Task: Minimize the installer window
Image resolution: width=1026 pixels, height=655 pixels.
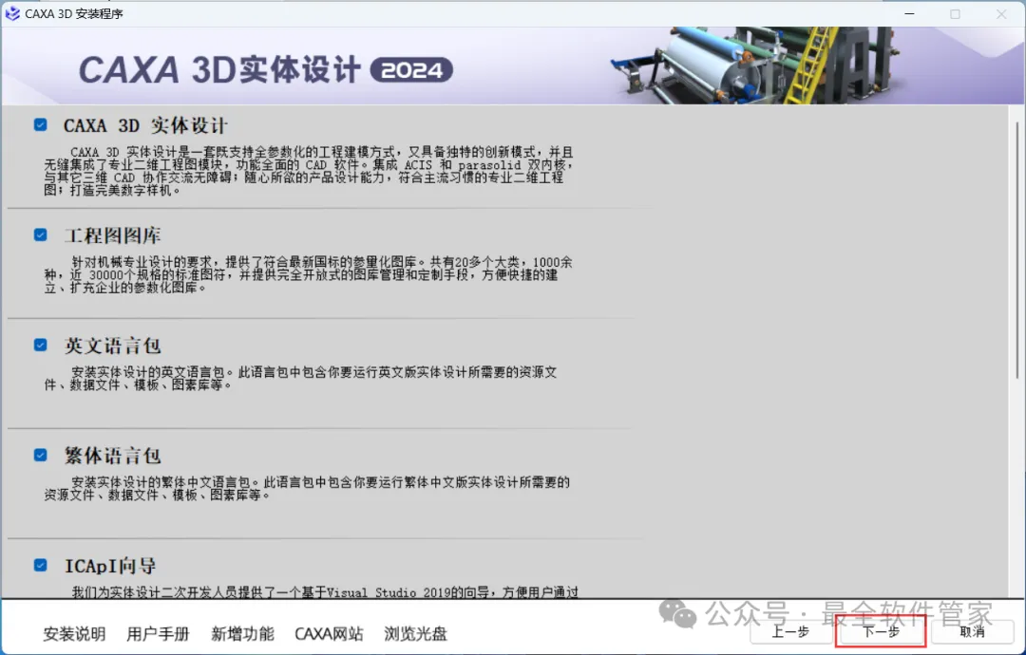Action: coord(909,13)
